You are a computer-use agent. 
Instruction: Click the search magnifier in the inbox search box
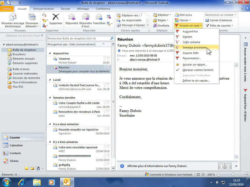[112, 38]
